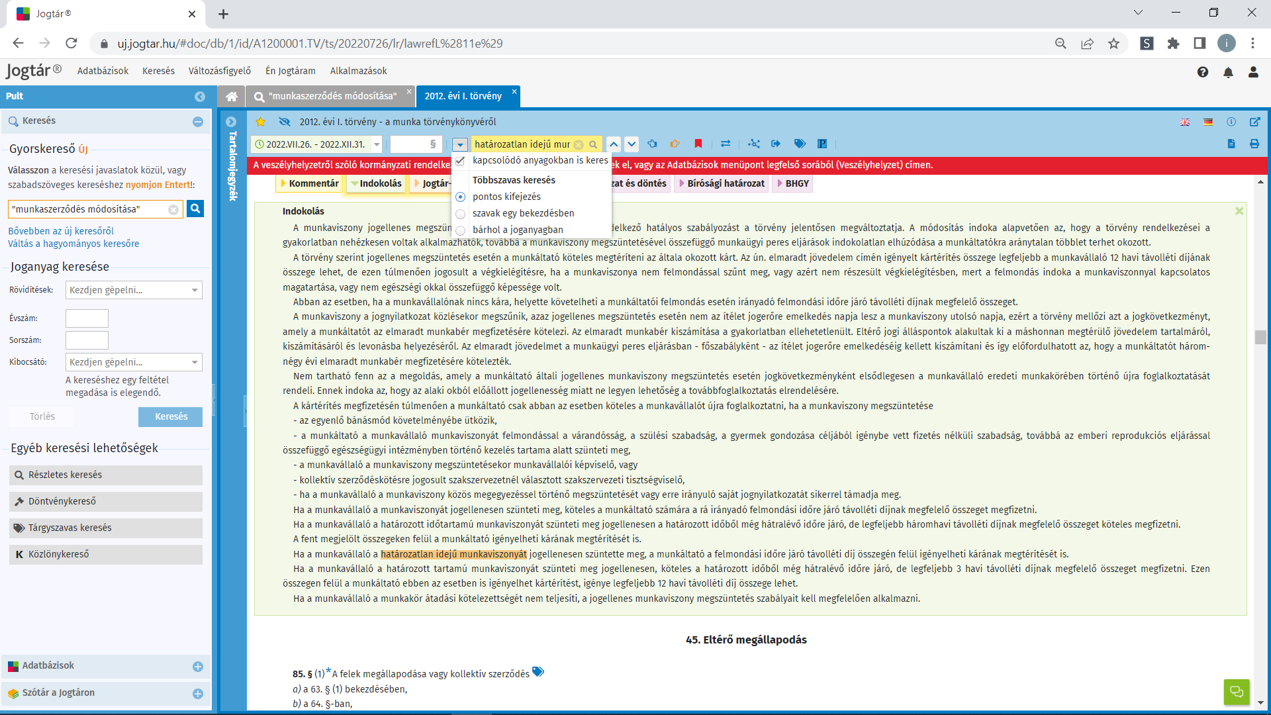Toggle the crossed-eye change-watch icon
The width and height of the screenshot is (1271, 715).
(285, 122)
